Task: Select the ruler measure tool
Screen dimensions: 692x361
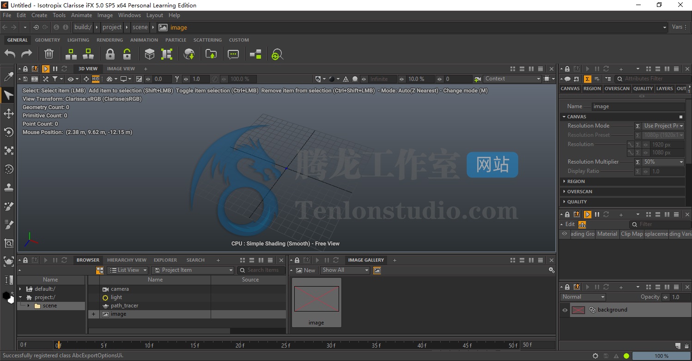Action: coord(8,280)
